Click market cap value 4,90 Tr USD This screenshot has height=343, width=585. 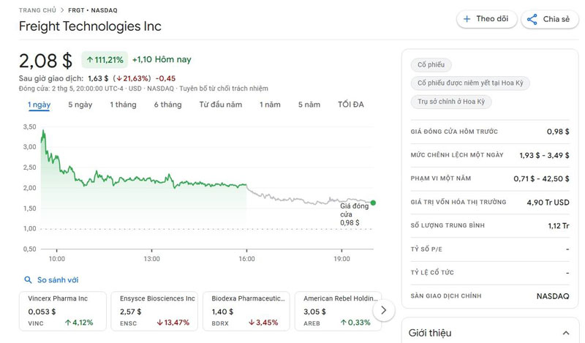548,203
